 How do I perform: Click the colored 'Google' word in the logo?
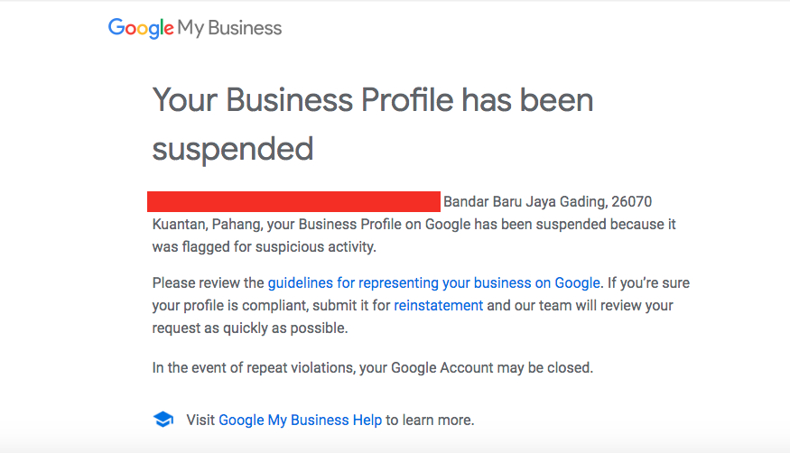(141, 28)
